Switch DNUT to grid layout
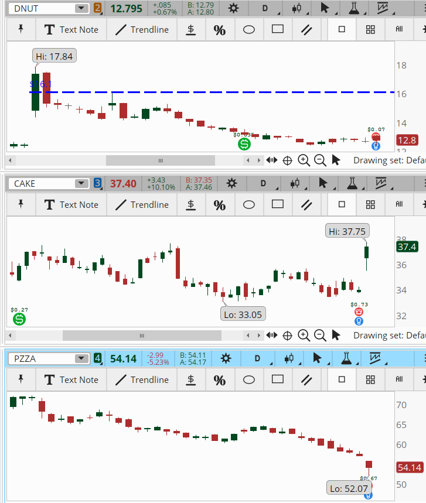The height and width of the screenshot is (503, 426). (370, 29)
